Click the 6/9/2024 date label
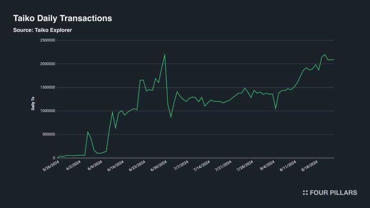The width and height of the screenshot is (370, 208). [95, 165]
